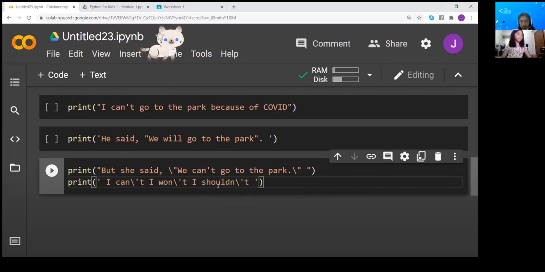This screenshot has width=545, height=272.
Task: Collapse the header with the chevron
Action: (x=458, y=75)
